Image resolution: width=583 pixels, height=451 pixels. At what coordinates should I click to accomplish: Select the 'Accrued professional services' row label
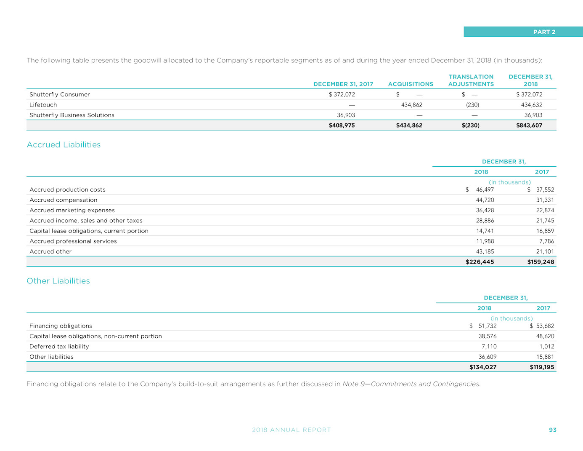point(73,241)
